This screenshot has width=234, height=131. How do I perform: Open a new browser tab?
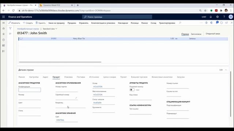(x=78, y=5)
